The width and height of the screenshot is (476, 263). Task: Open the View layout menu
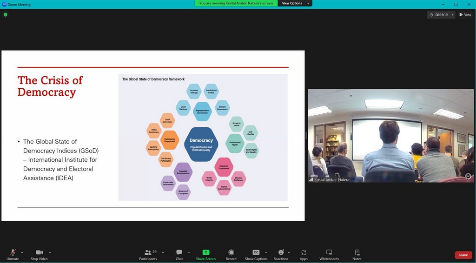[465, 15]
